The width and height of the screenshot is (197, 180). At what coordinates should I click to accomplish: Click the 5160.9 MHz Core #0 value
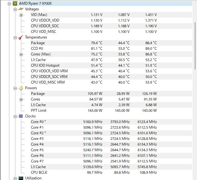93,122
